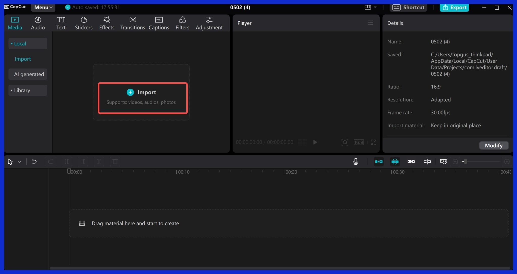Toggle preview axis icon

click(x=427, y=161)
